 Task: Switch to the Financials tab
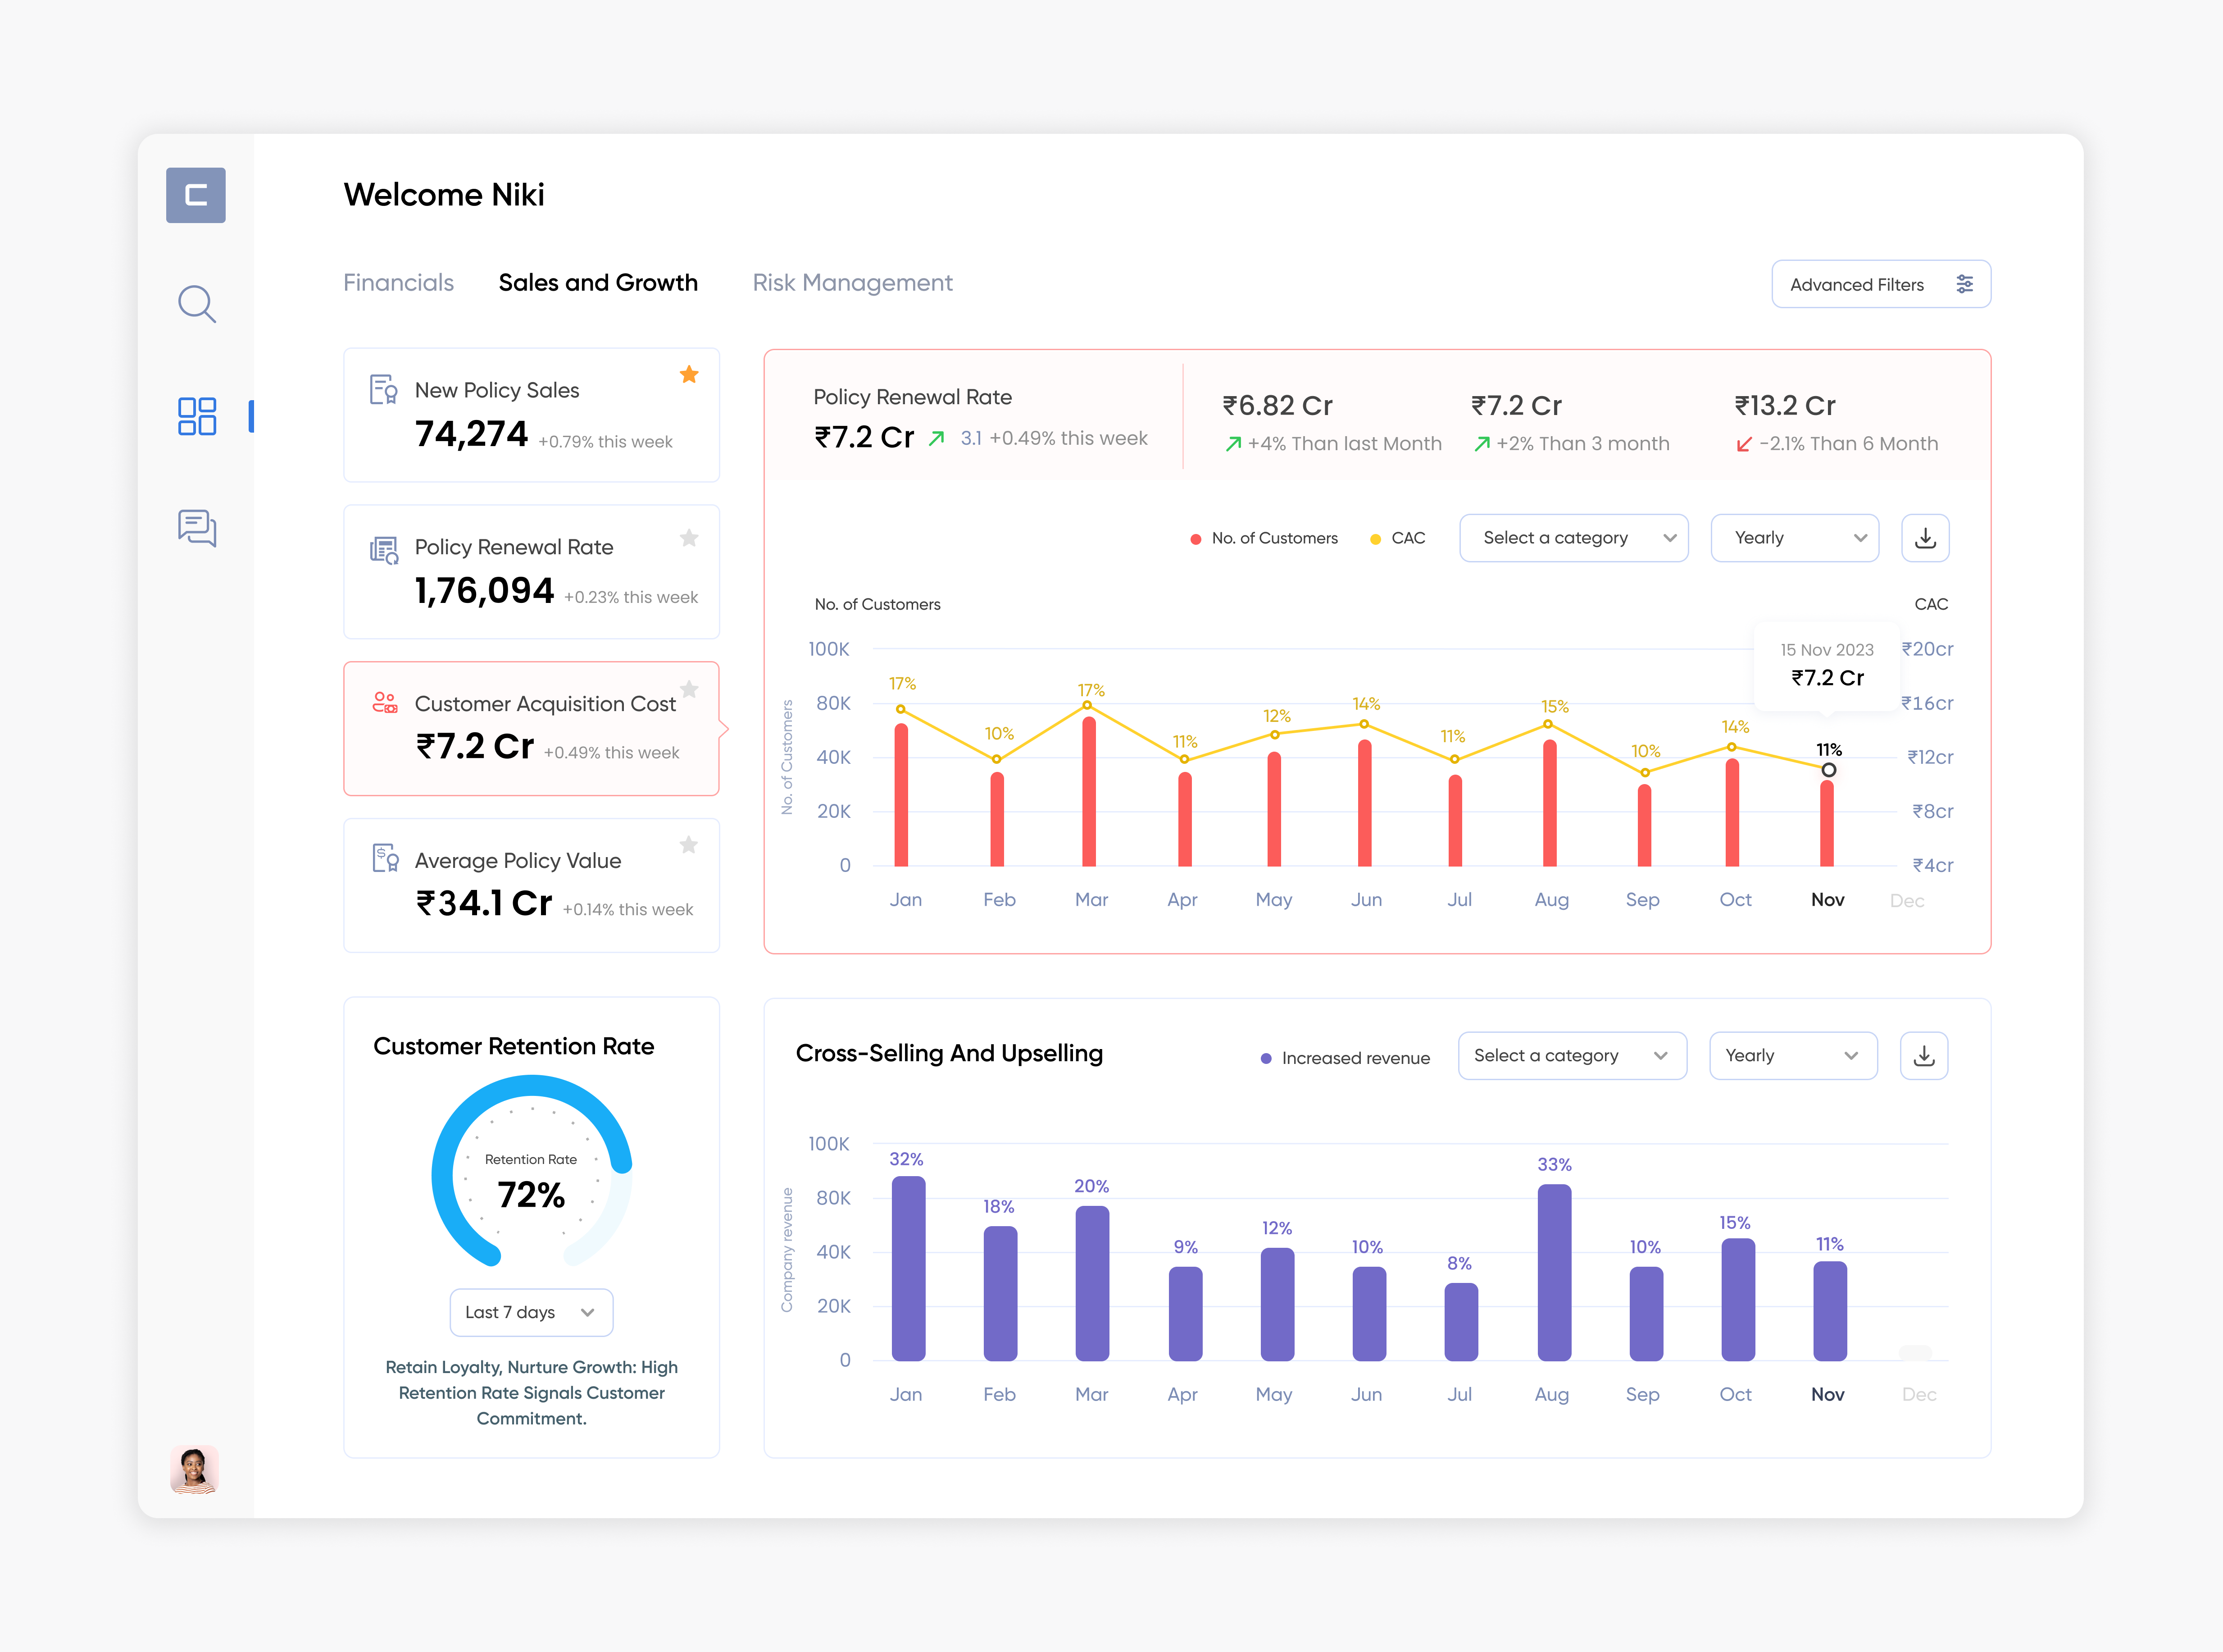point(398,283)
